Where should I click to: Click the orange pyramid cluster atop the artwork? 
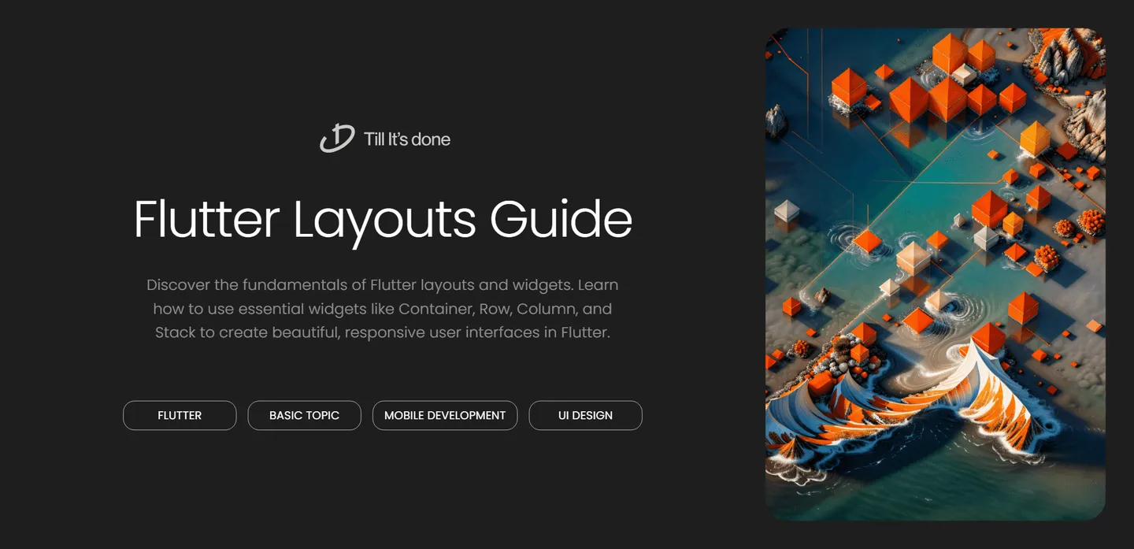tap(945, 83)
